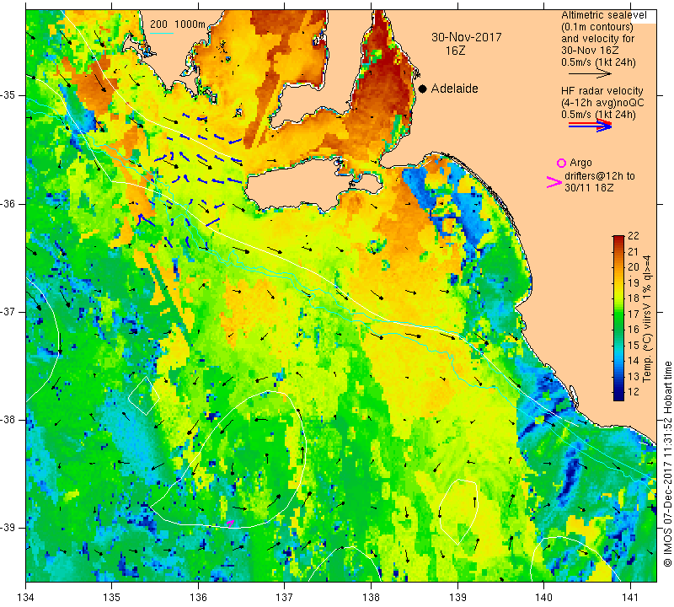Click the '-35' latitude axis label
This screenshot has width=674, height=607.
8,95
